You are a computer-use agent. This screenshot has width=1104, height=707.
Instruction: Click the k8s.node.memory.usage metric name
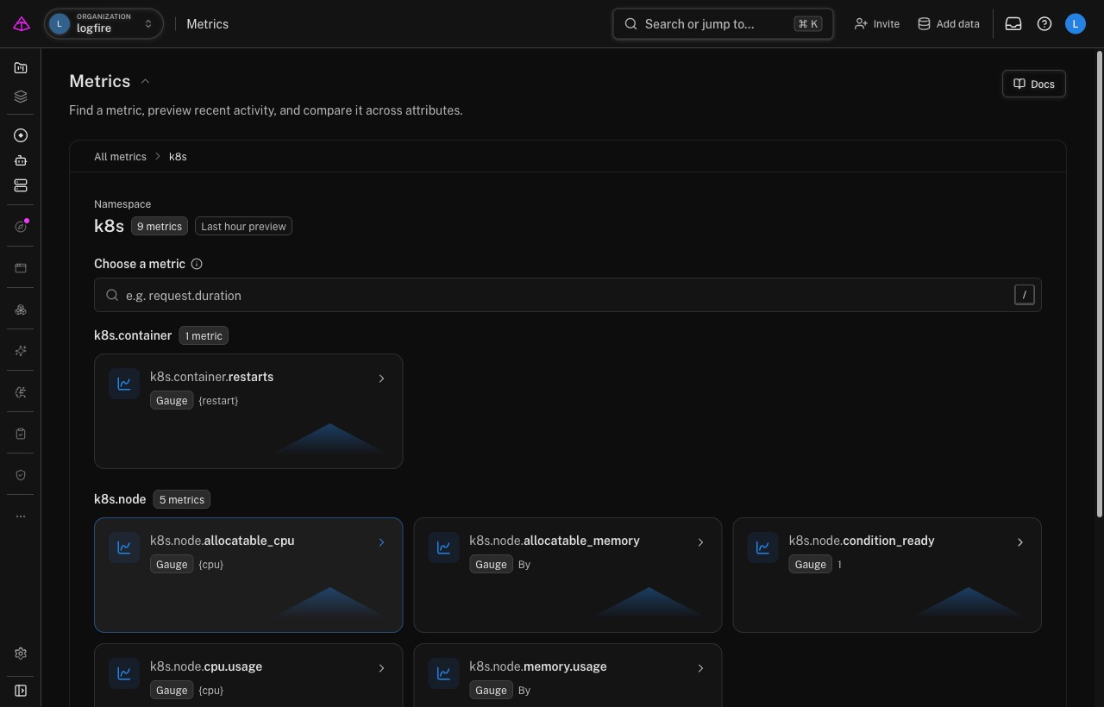538,666
